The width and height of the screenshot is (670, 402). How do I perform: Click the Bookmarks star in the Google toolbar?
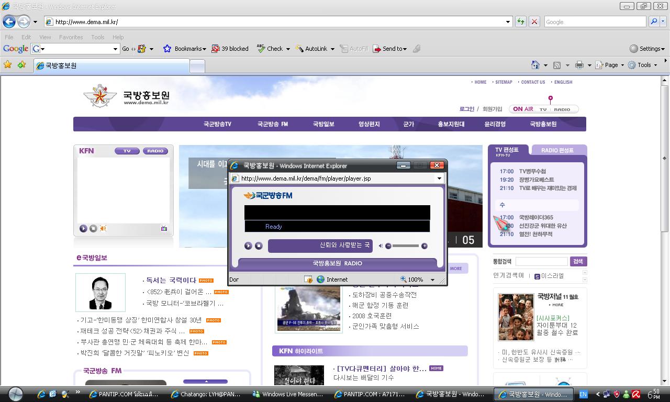coord(167,49)
